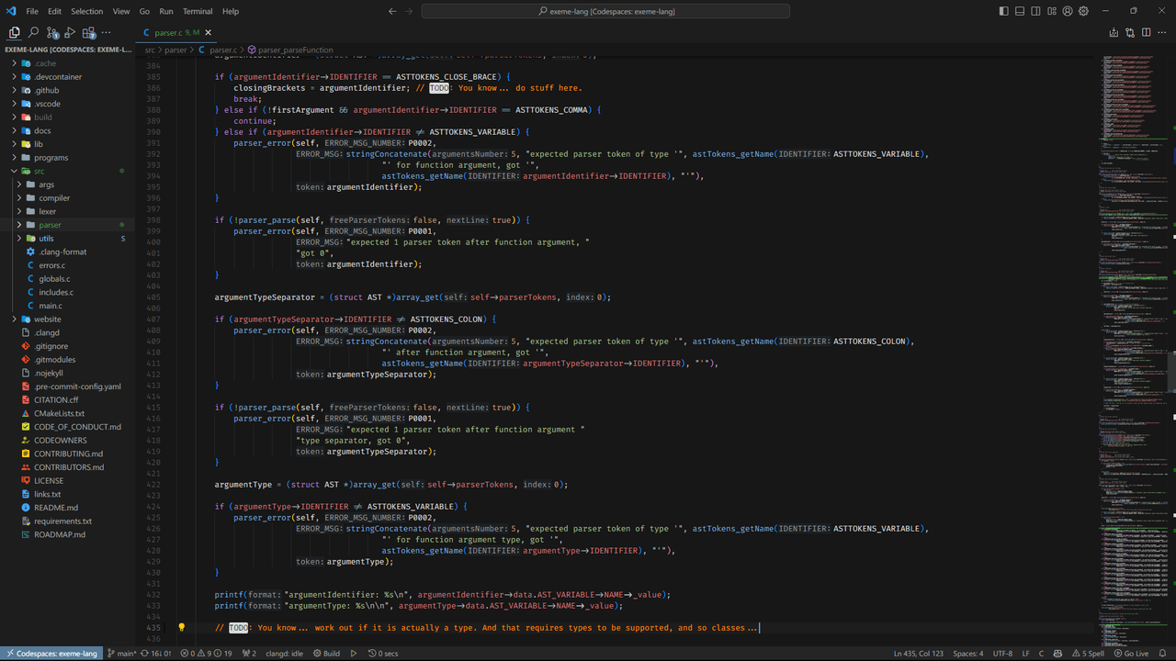The image size is (1176, 661).
Task: Open the Search view in the activity bar
Action: click(x=31, y=33)
